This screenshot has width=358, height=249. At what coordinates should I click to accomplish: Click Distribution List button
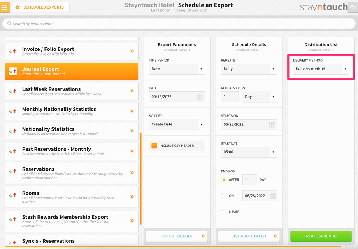pos(249,236)
